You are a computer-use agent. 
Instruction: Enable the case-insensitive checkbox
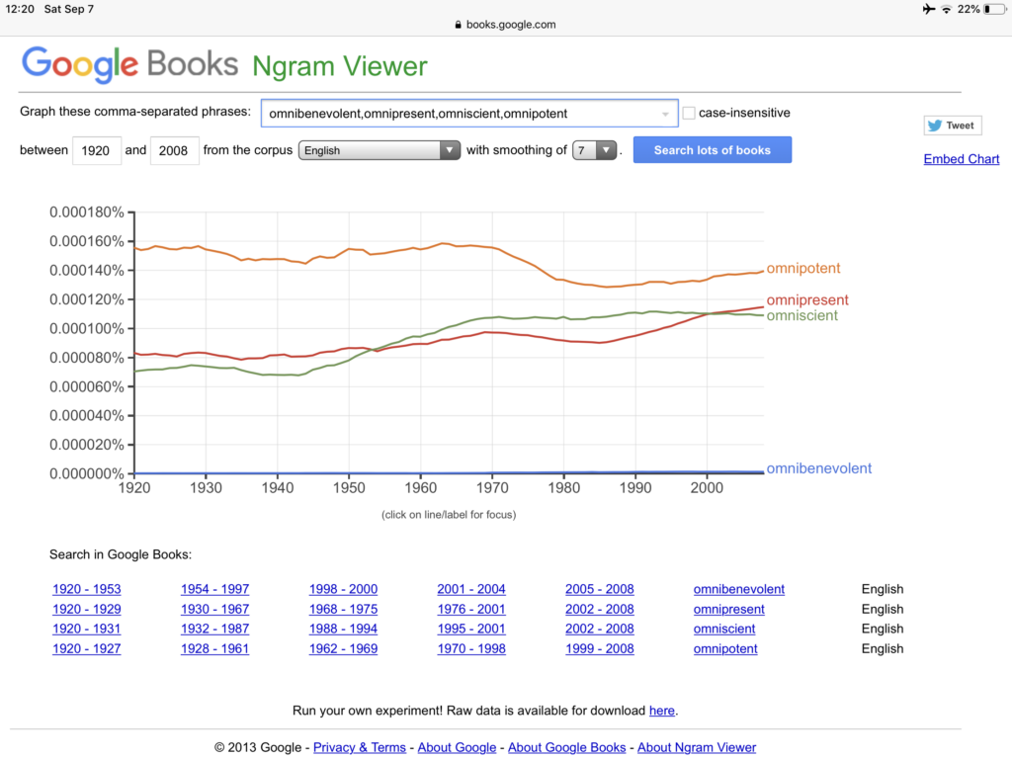click(689, 113)
